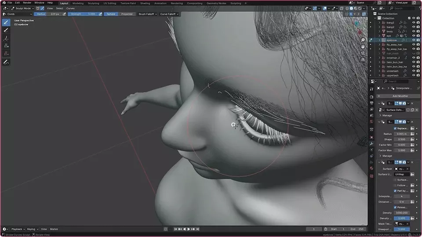Viewport: 422px width, 237px height.
Task: Open the shading options dropdown arrow
Action: click(364, 8)
